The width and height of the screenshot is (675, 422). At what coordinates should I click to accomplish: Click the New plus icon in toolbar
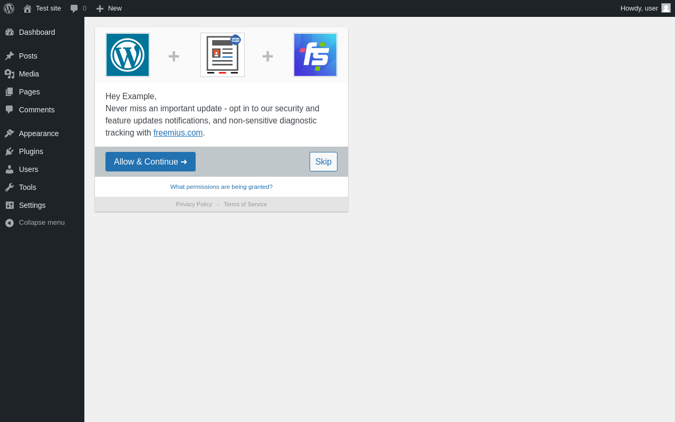pyautogui.click(x=100, y=8)
